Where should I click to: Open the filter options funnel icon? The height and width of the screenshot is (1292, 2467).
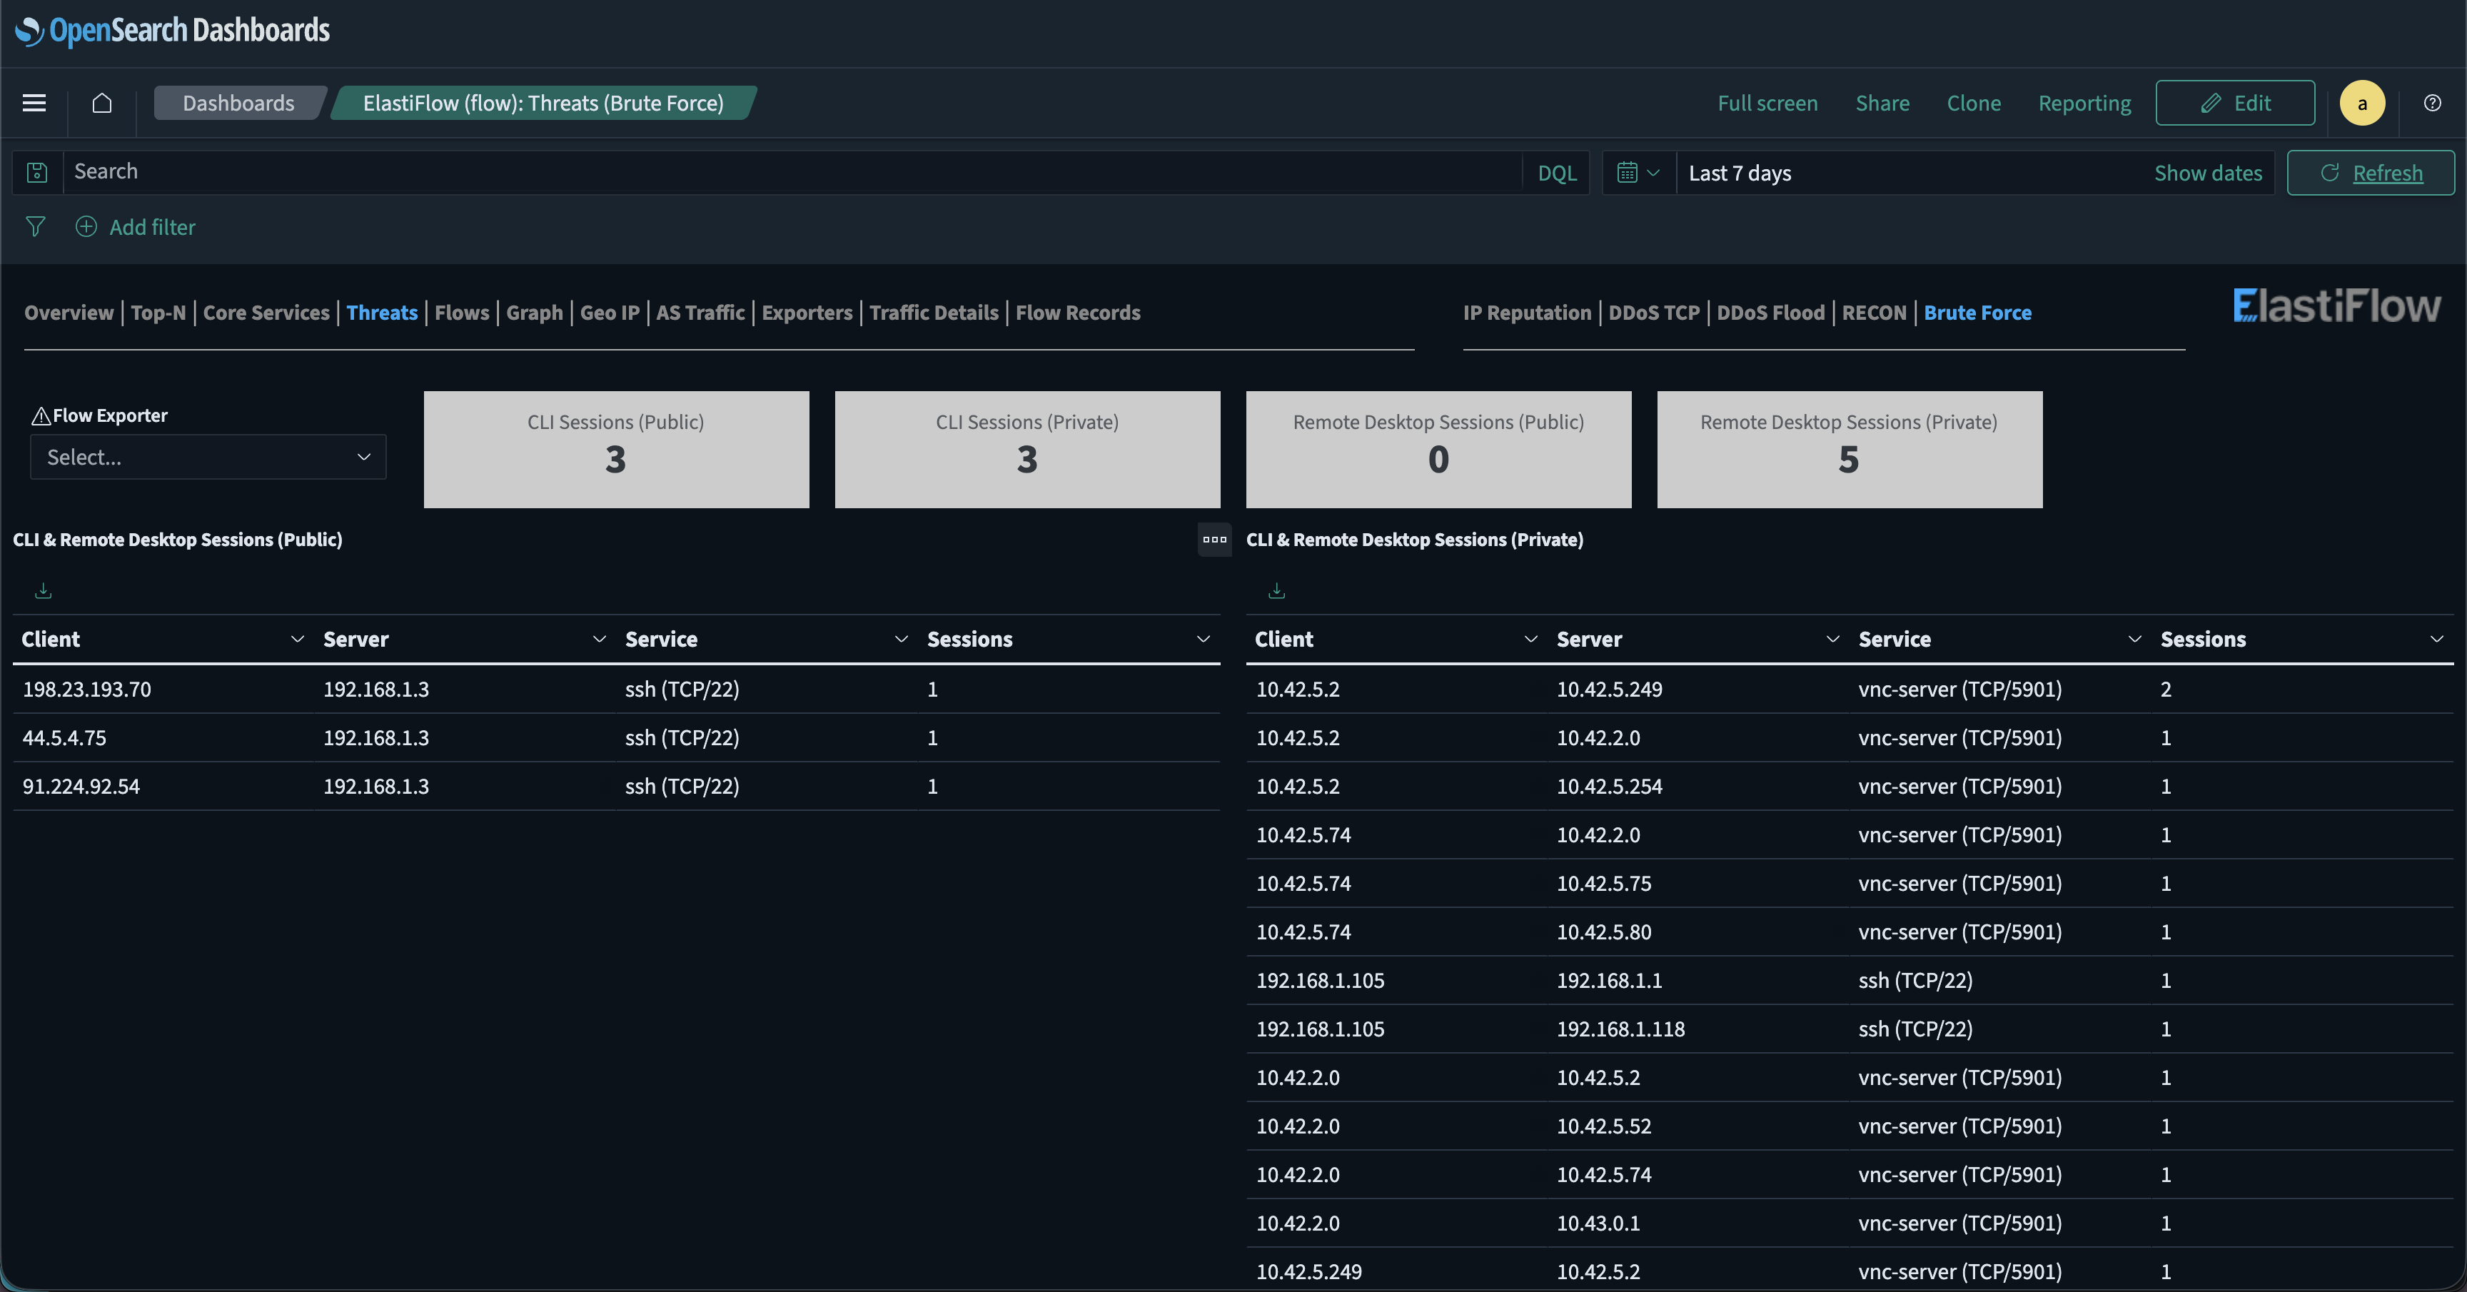pyautogui.click(x=36, y=227)
